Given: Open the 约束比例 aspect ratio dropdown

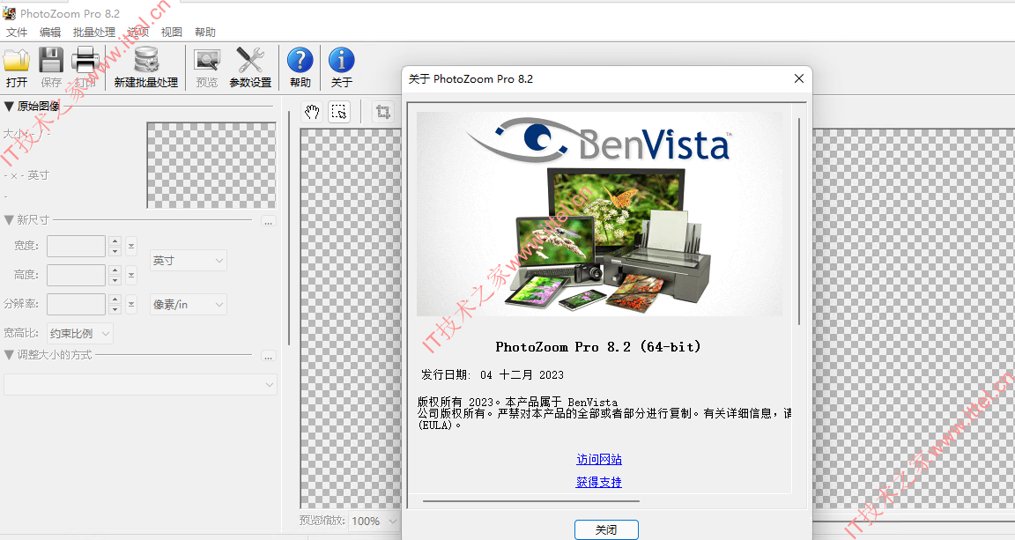Looking at the screenshot, I should [80, 334].
